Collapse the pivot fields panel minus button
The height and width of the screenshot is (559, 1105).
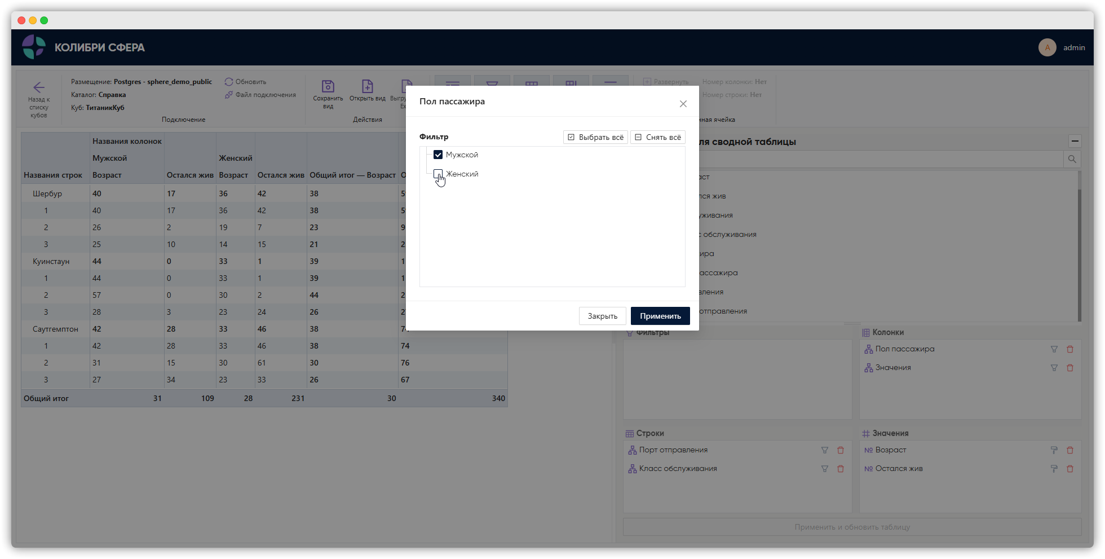click(x=1075, y=141)
